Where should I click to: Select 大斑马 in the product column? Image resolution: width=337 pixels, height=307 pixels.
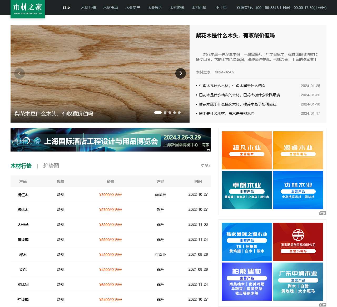tap(23, 225)
